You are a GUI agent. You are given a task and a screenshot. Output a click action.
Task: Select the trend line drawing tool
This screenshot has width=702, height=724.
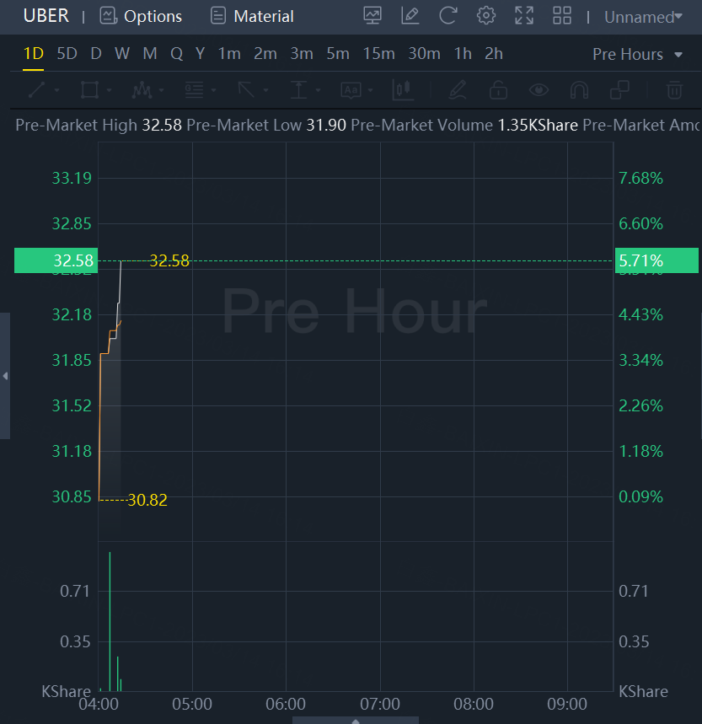[36, 89]
